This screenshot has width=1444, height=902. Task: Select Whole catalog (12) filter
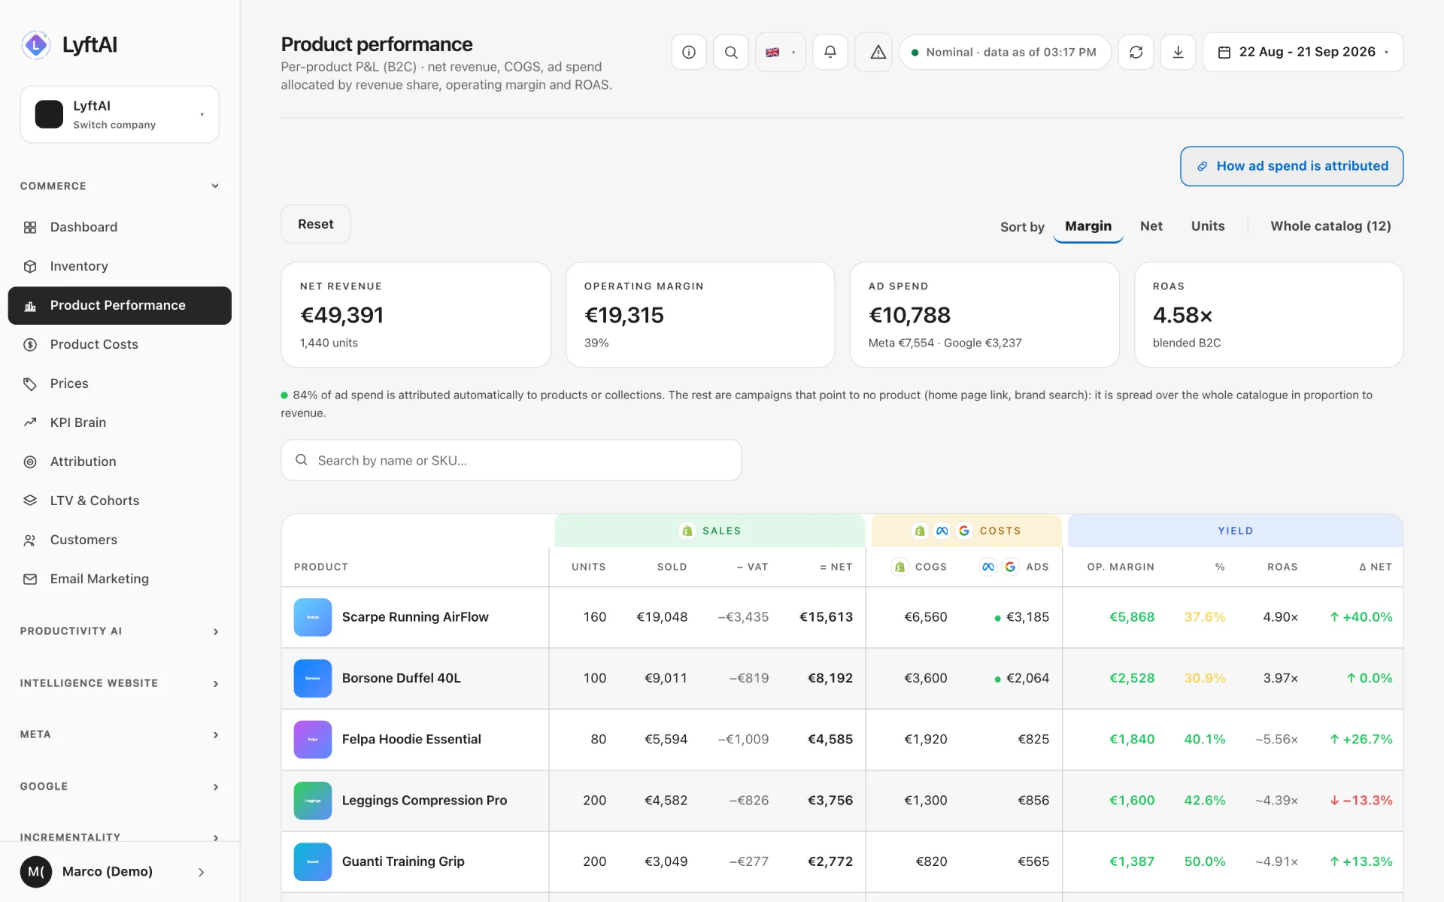coord(1330,226)
